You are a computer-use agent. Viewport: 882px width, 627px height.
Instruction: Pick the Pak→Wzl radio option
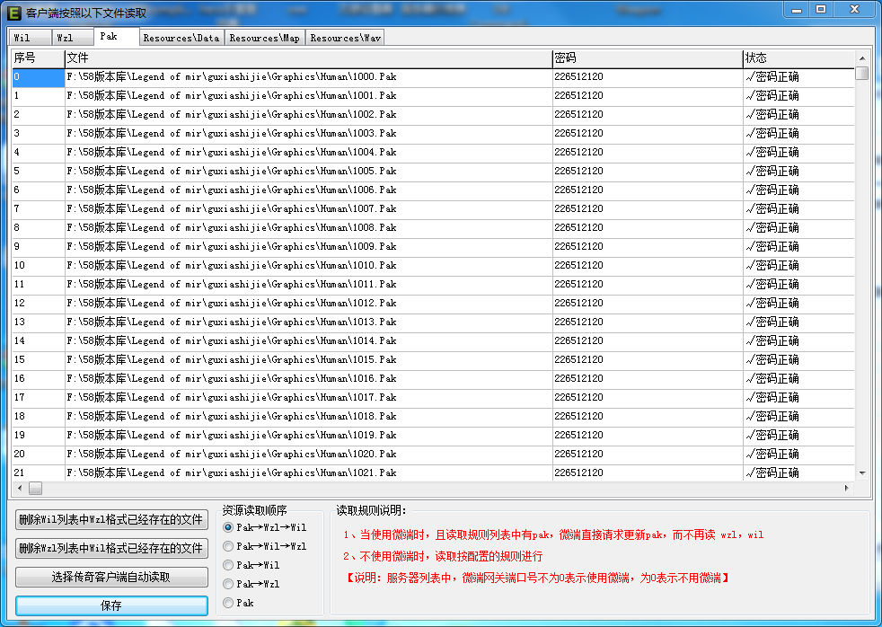pos(228,584)
